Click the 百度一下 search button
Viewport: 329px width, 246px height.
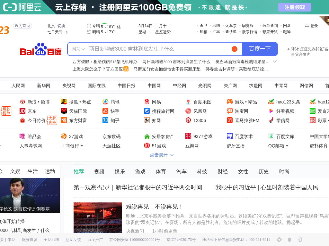point(260,49)
